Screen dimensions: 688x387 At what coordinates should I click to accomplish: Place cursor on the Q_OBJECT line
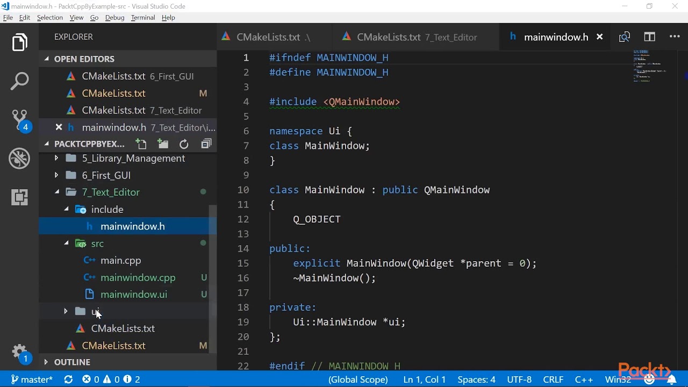[317, 219]
